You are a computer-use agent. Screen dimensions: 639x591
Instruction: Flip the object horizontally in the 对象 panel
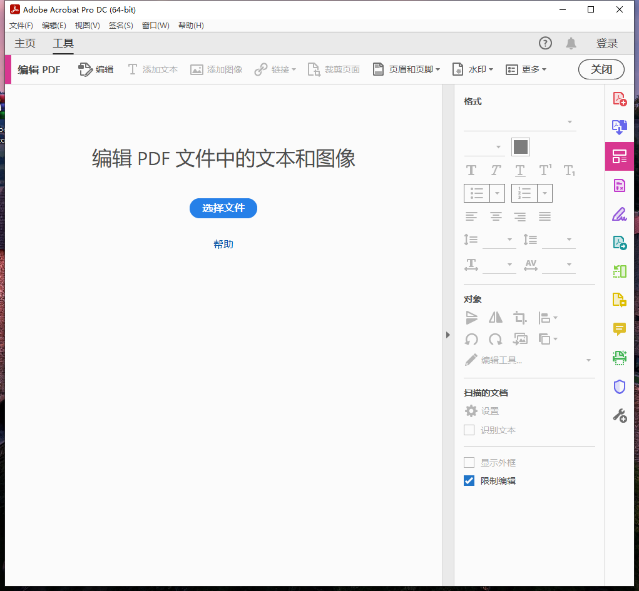(495, 318)
